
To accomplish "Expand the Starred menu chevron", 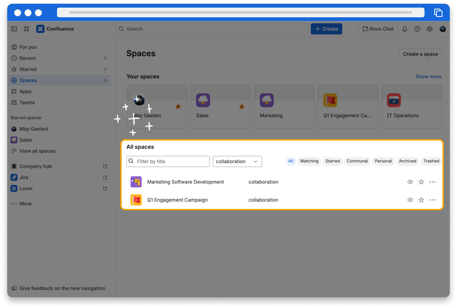I will pyautogui.click(x=105, y=69).
